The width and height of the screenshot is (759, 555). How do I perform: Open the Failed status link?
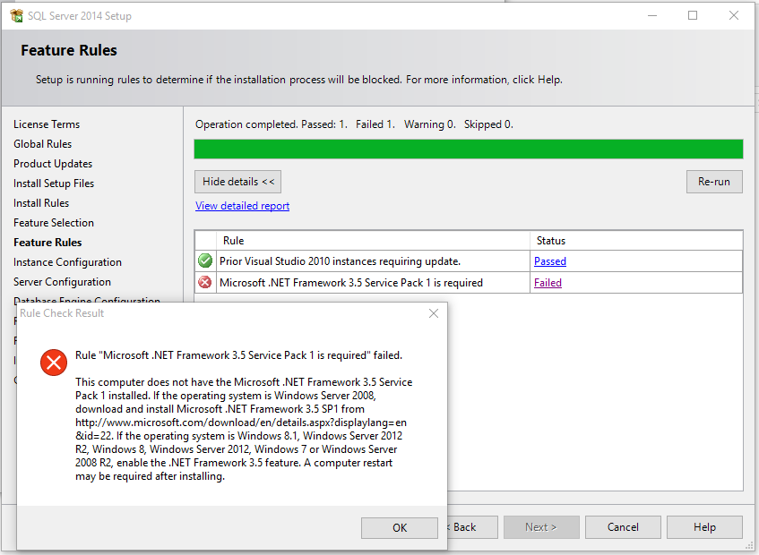coord(548,282)
